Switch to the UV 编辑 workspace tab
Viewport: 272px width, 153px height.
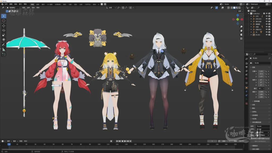[x=50, y=4]
